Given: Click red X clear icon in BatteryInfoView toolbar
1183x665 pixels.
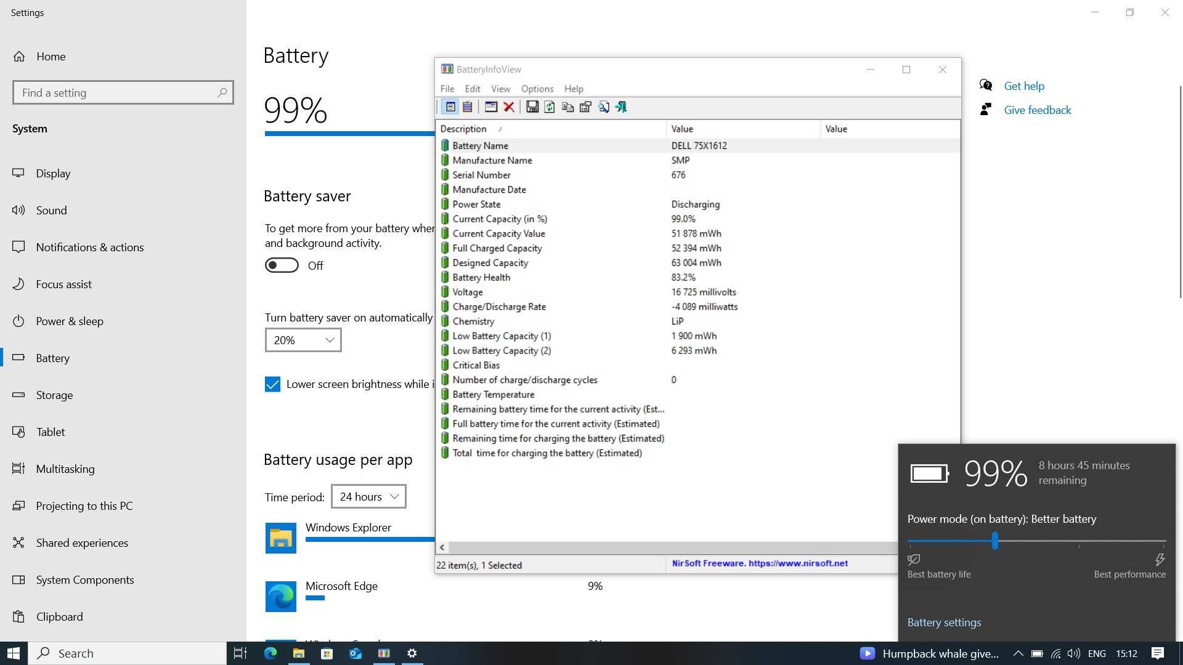Looking at the screenshot, I should (x=509, y=107).
